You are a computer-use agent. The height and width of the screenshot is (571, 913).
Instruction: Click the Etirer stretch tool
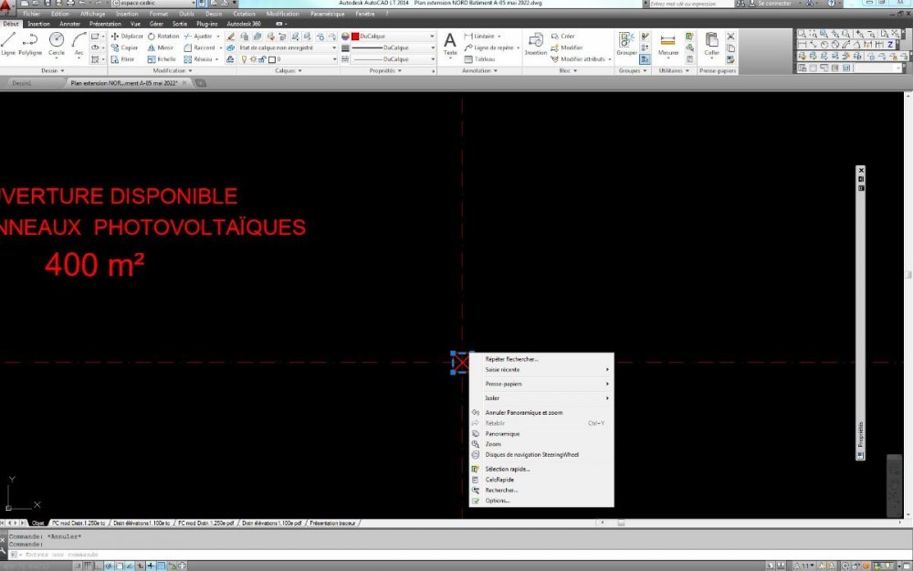[123, 59]
